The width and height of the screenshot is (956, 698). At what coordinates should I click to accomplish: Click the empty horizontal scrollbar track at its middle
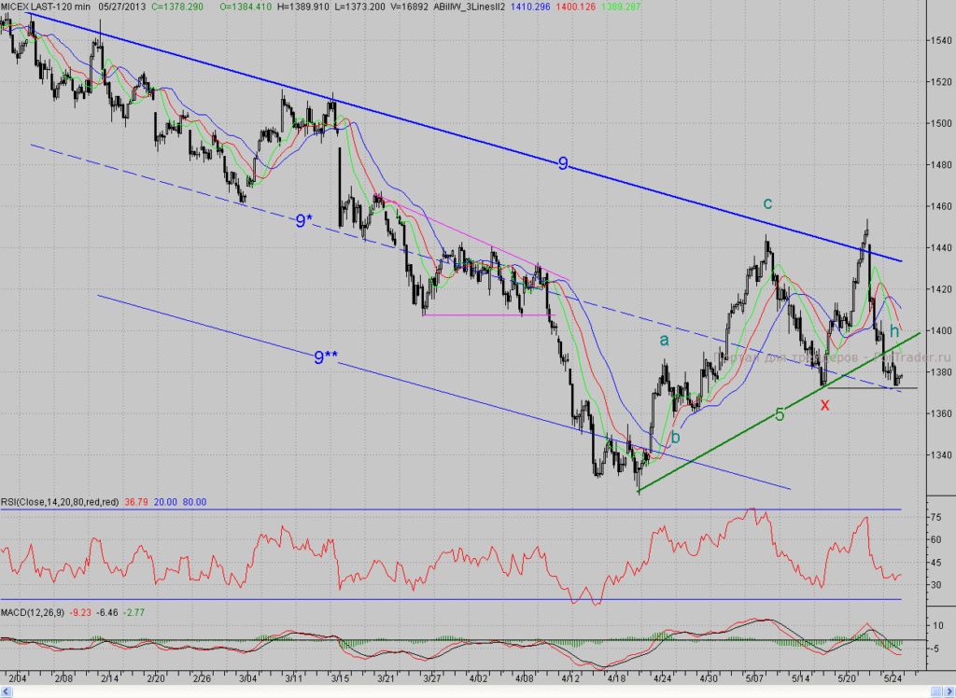471,691
